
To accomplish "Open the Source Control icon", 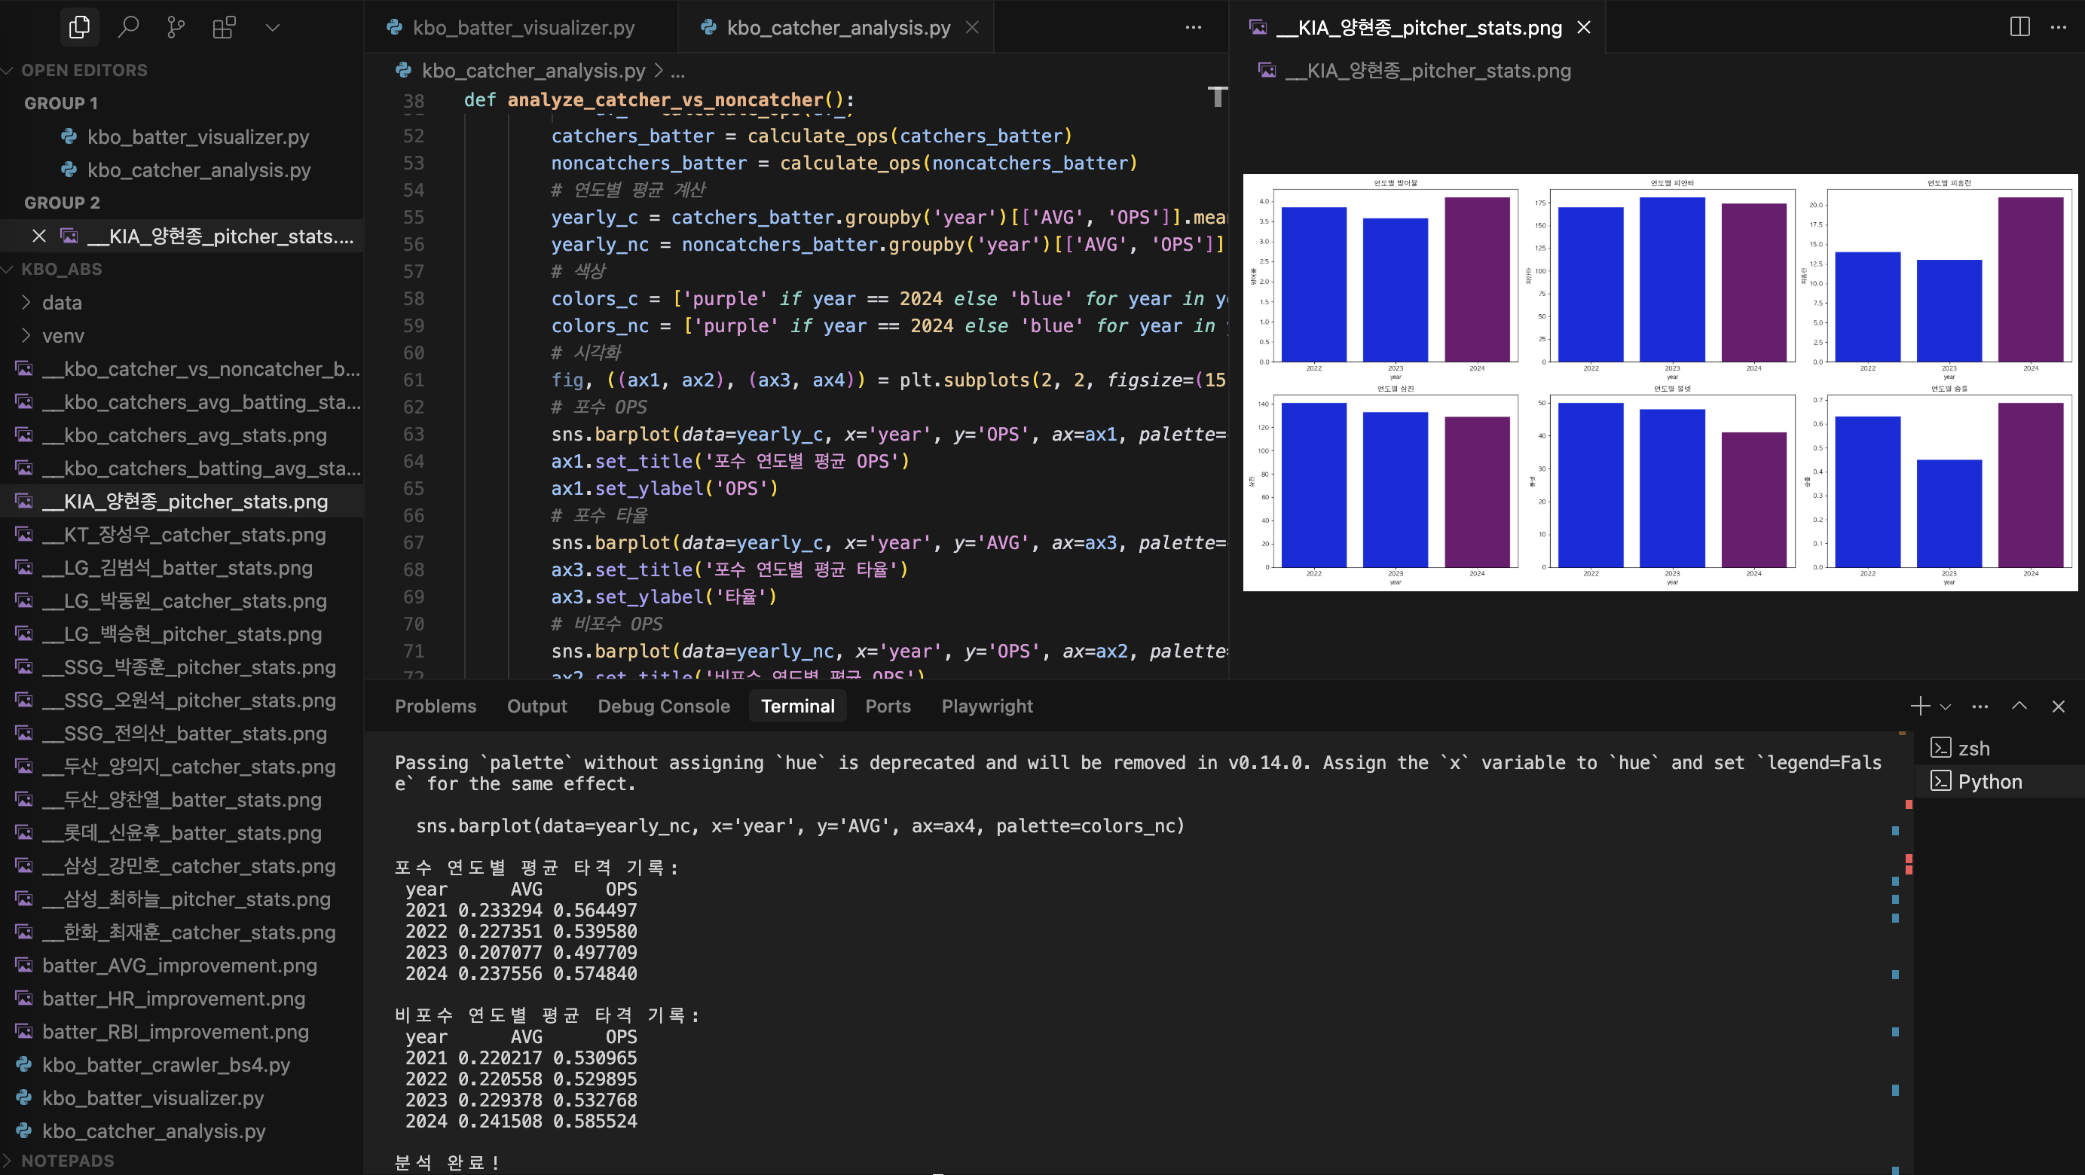I will 176,28.
